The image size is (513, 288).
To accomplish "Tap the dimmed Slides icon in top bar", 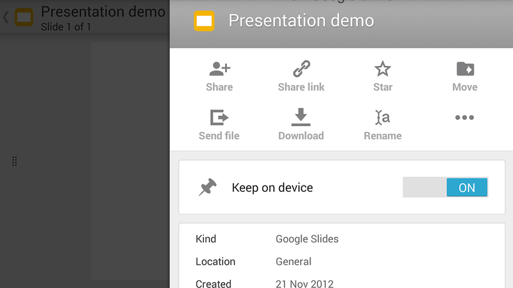I will (x=24, y=17).
